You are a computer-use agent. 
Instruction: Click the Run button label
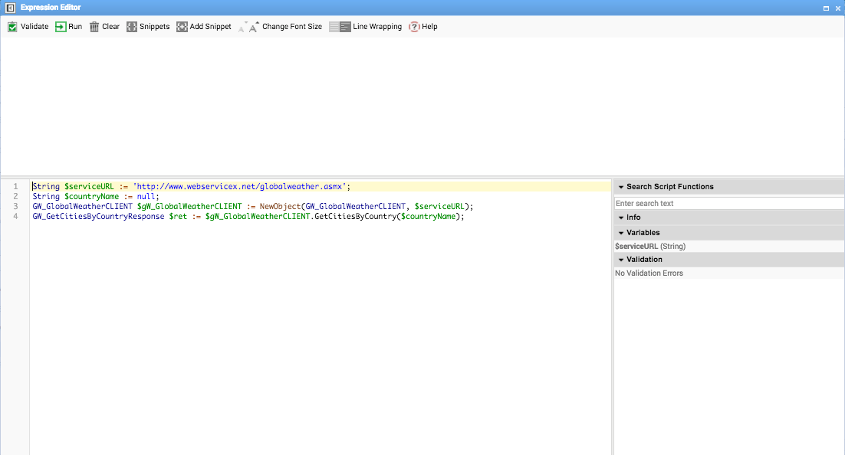pyautogui.click(x=75, y=26)
